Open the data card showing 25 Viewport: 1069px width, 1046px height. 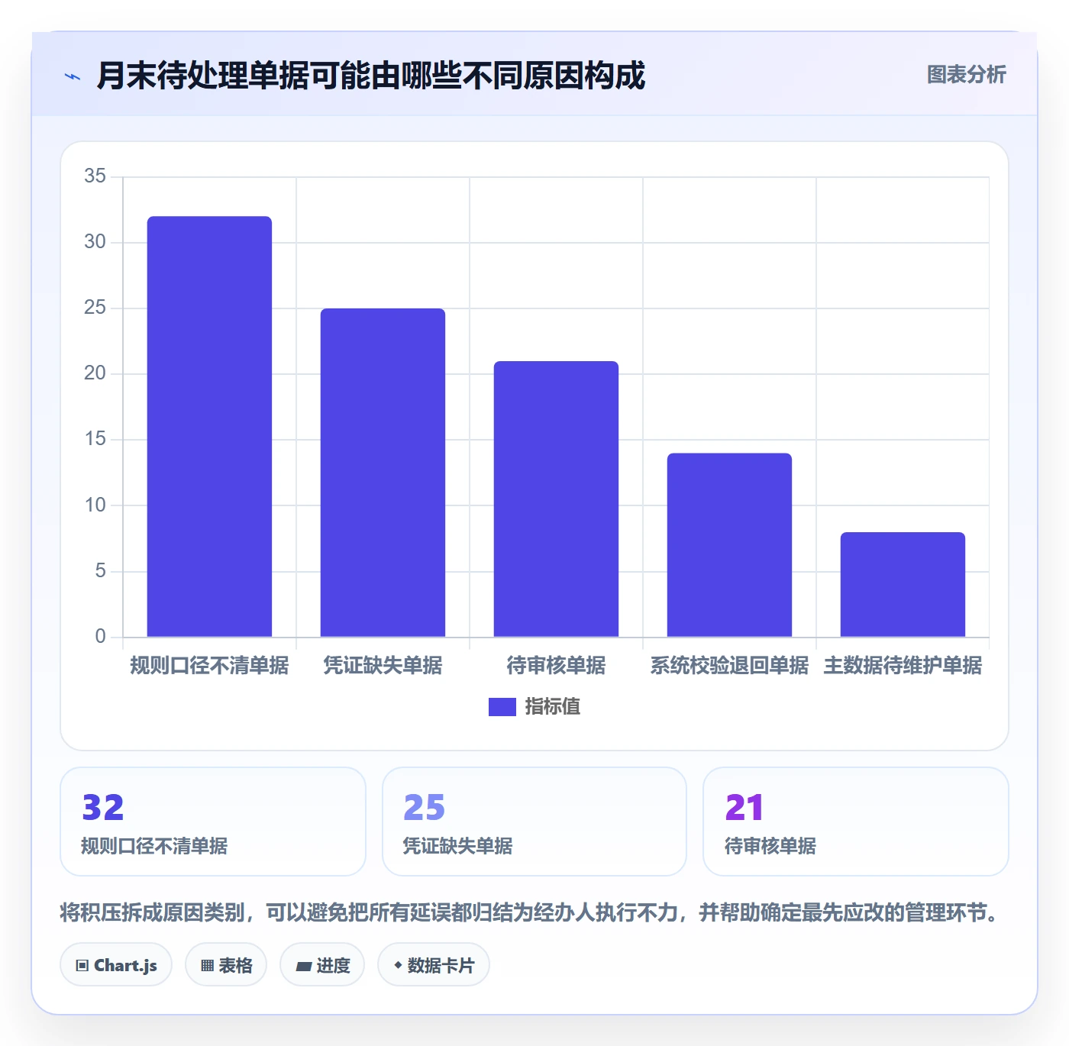[534, 822]
